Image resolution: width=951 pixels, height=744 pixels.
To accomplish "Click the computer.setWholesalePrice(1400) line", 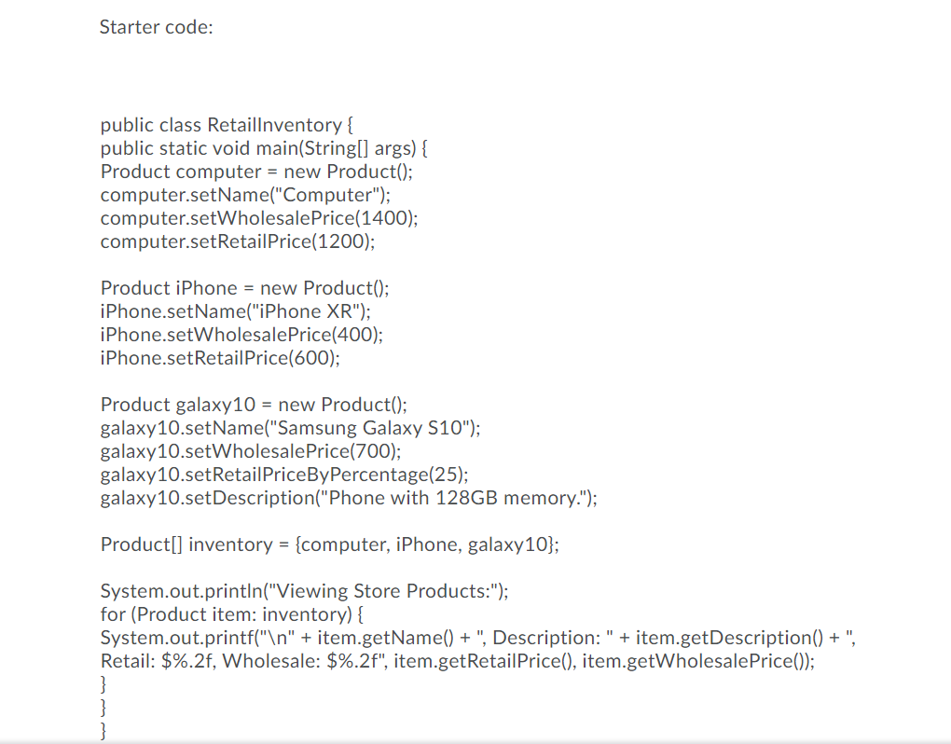I will point(259,218).
